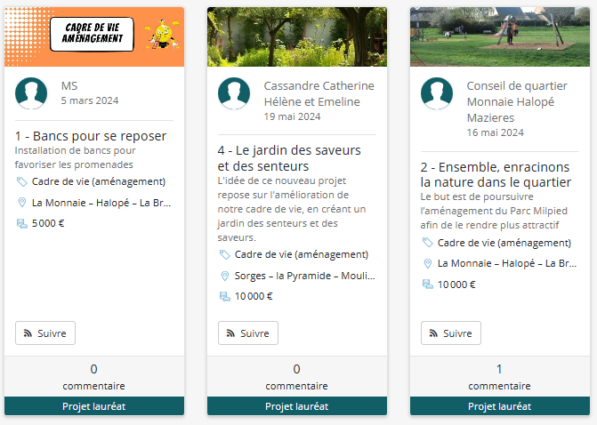Open project '2 - Ensemble, enracinons la nature'
The height and width of the screenshot is (425, 597).
[x=496, y=174]
